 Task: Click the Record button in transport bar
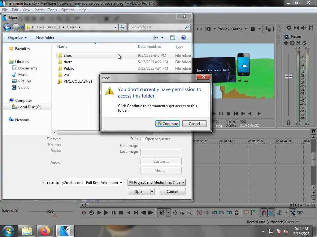click(84, 213)
